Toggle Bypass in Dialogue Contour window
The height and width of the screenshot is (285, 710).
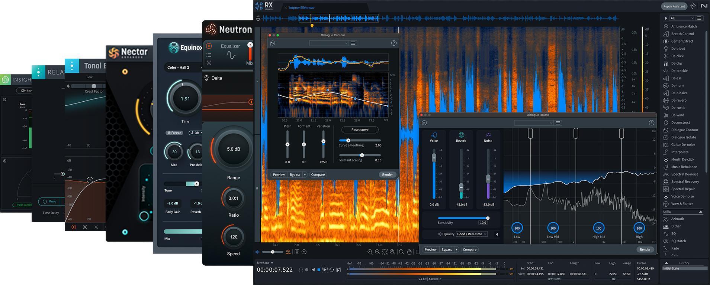[x=295, y=174]
